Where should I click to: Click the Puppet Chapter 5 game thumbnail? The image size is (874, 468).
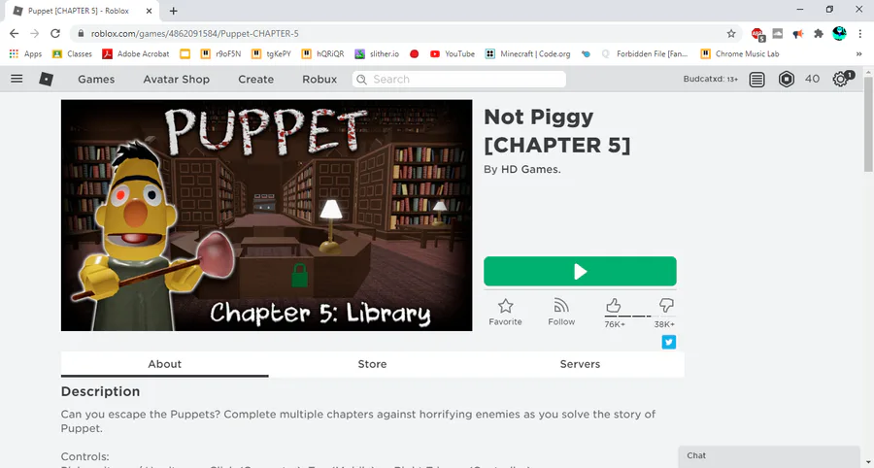(x=266, y=215)
